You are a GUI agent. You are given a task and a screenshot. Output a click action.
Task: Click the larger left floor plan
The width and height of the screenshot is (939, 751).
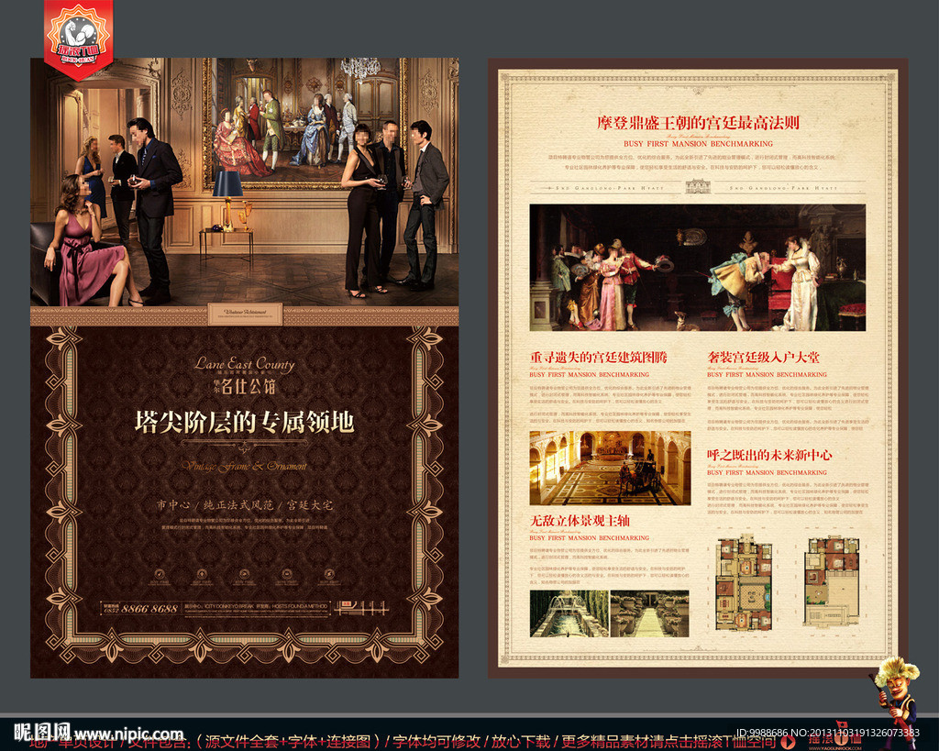click(745, 582)
